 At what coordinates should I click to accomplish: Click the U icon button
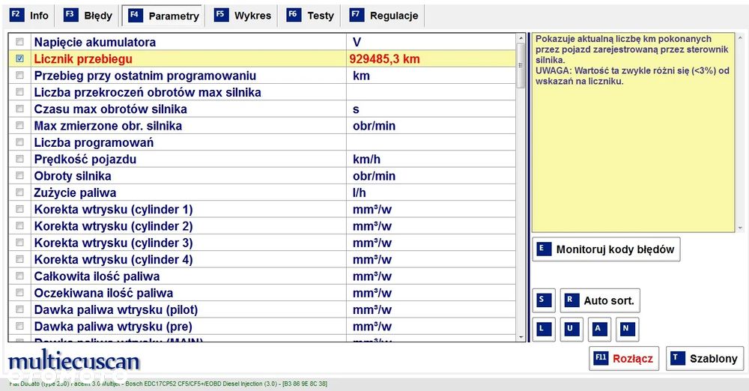pyautogui.click(x=571, y=329)
